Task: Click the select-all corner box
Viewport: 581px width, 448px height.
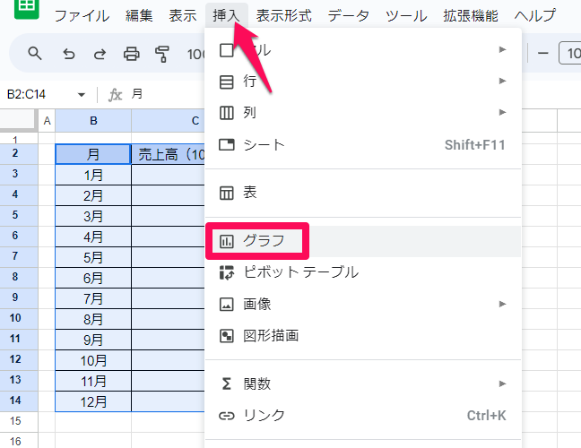Action: click(x=18, y=120)
